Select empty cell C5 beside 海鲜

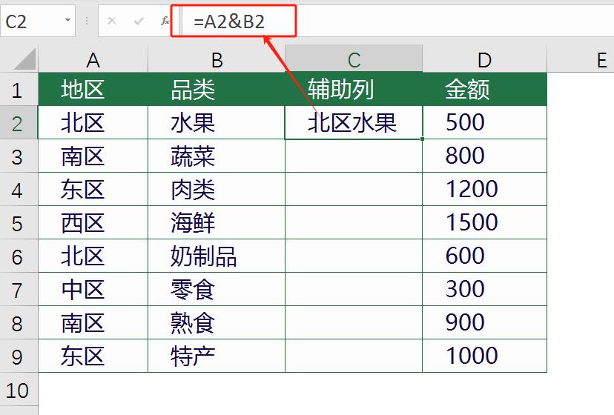[354, 223]
